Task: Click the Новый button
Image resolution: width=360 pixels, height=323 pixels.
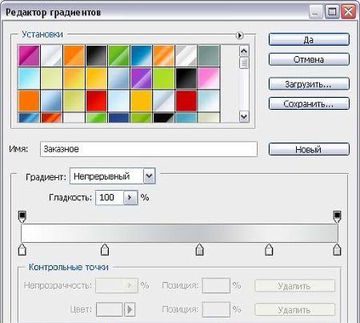Action: 309,149
